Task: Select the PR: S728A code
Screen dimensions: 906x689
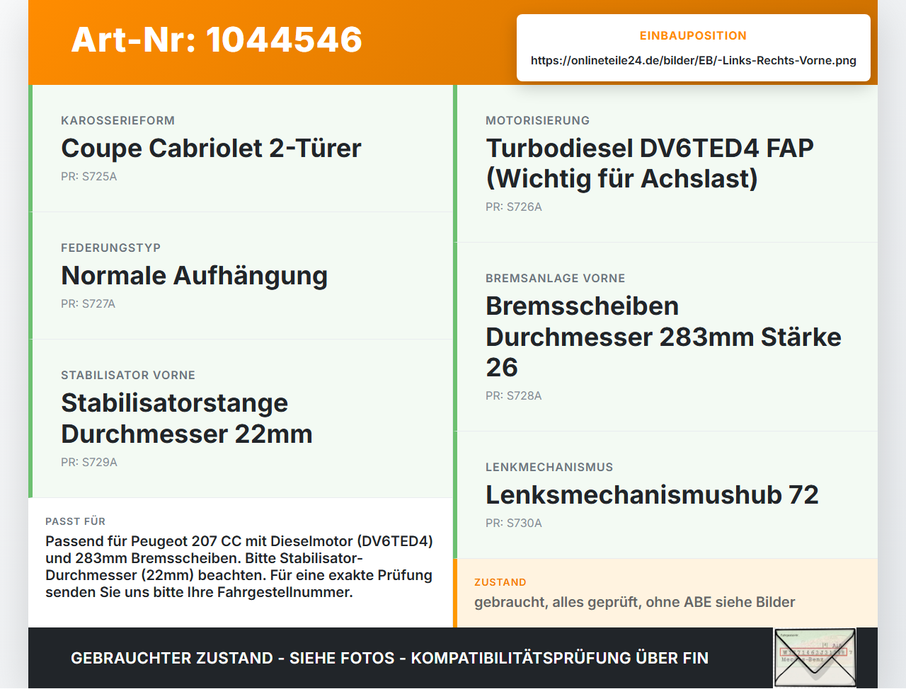Action: (x=513, y=395)
